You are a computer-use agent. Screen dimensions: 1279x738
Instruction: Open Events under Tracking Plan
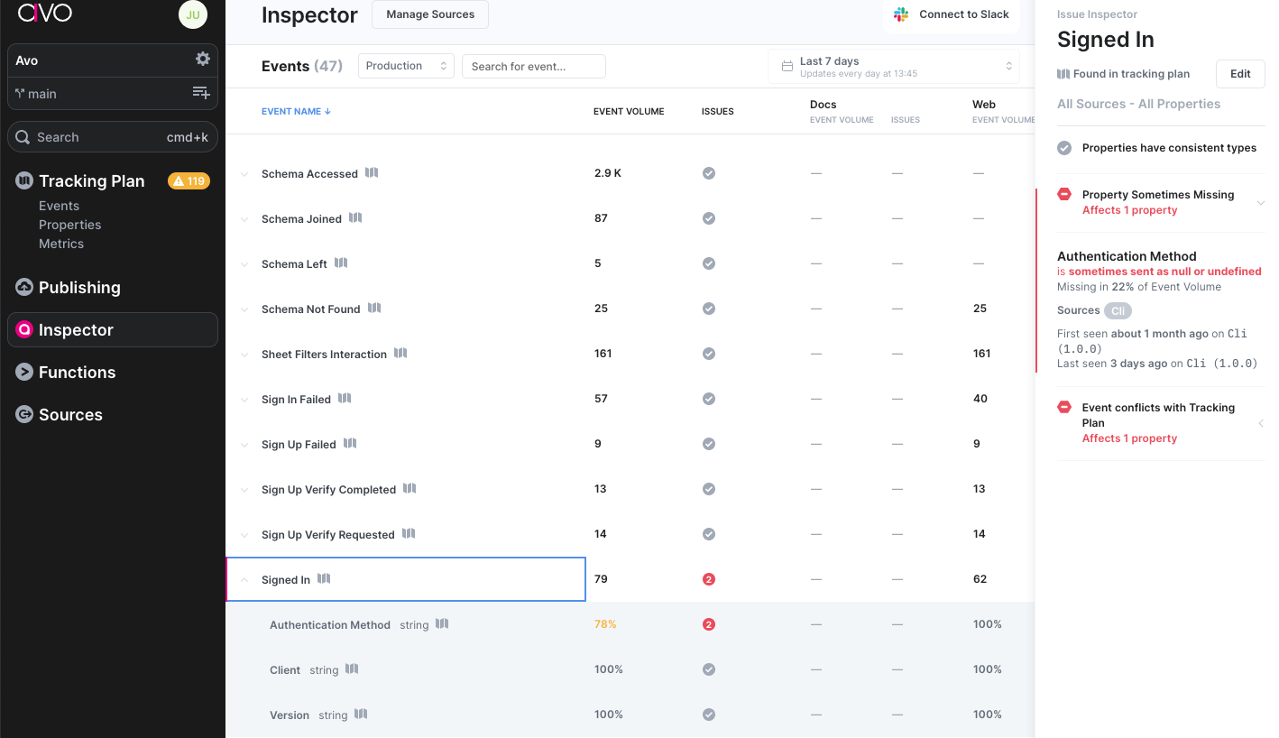[59, 205]
